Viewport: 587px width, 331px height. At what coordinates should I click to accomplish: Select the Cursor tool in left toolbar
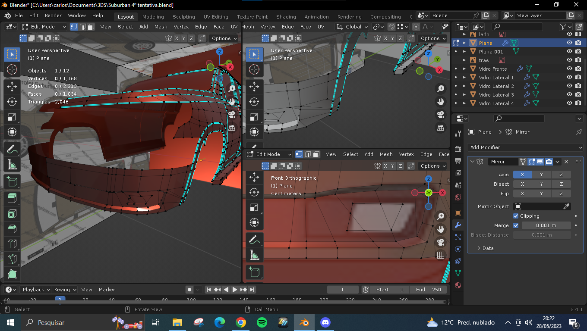click(x=12, y=69)
